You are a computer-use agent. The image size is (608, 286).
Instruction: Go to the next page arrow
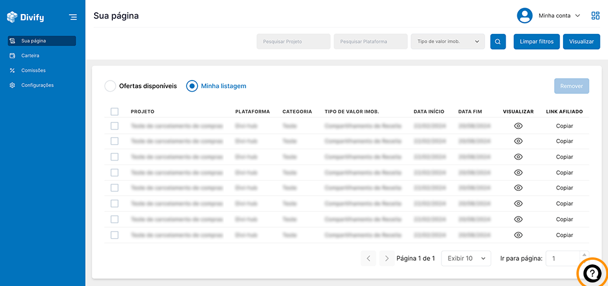386,259
